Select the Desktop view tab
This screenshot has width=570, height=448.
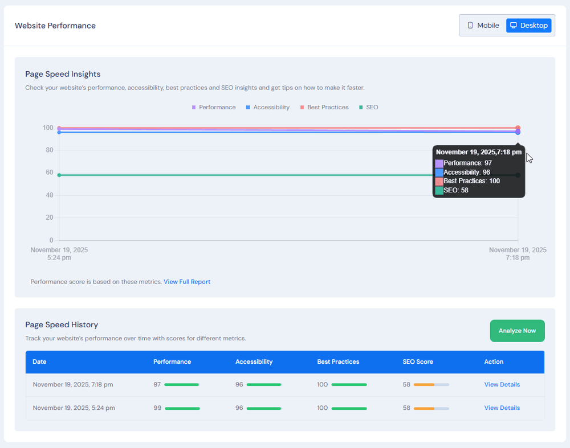point(528,26)
